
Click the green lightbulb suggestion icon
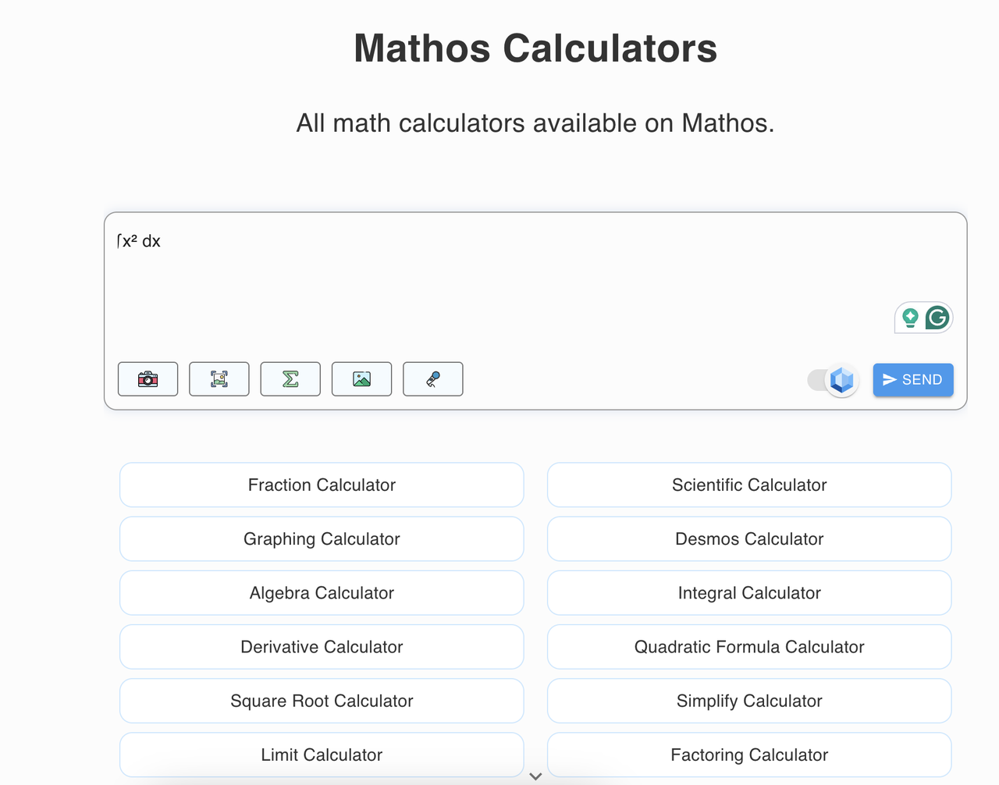pos(910,318)
